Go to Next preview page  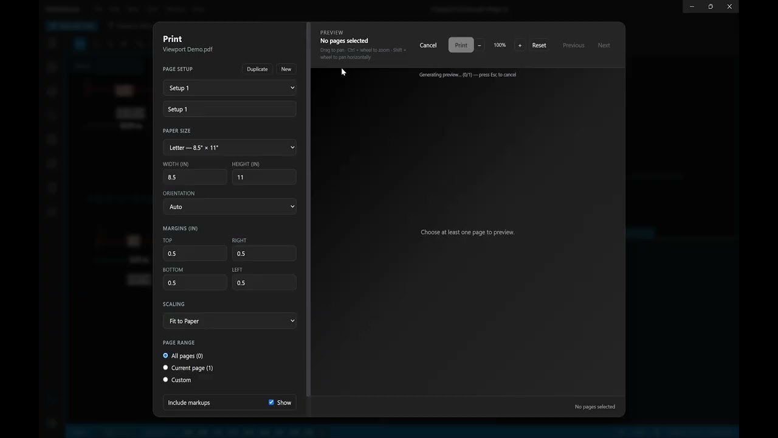point(604,45)
